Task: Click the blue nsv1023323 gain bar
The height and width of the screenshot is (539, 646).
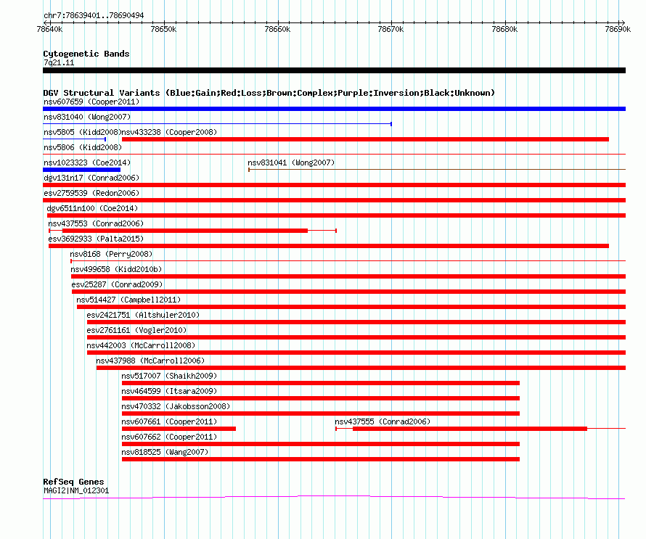Action: tap(81, 170)
